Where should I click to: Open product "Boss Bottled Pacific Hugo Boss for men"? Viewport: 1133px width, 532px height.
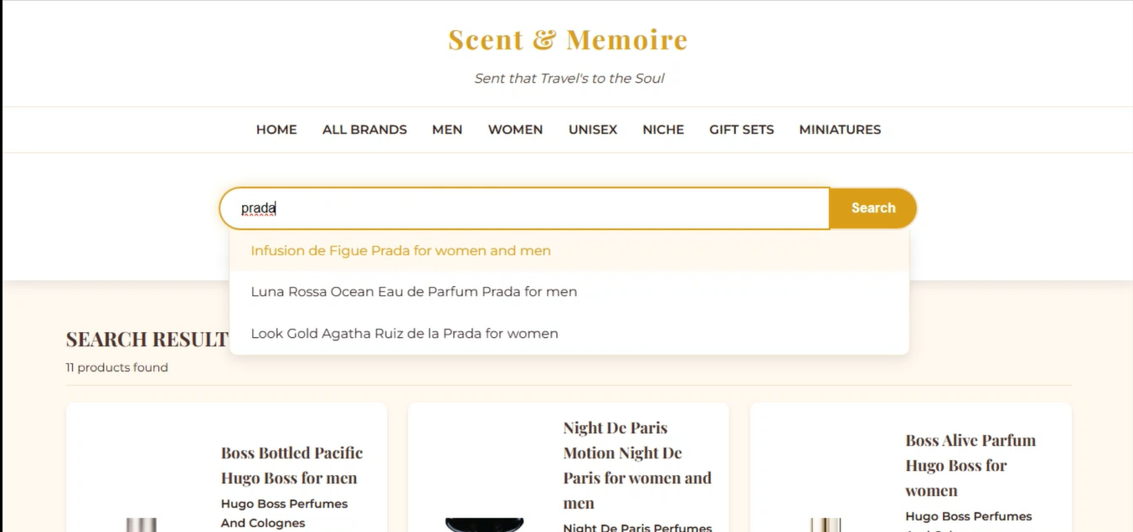[291, 465]
